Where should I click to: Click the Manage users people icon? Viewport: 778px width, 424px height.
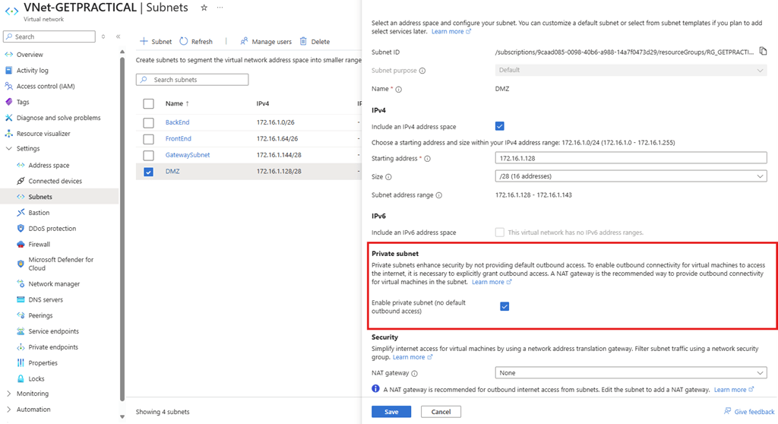coord(244,41)
